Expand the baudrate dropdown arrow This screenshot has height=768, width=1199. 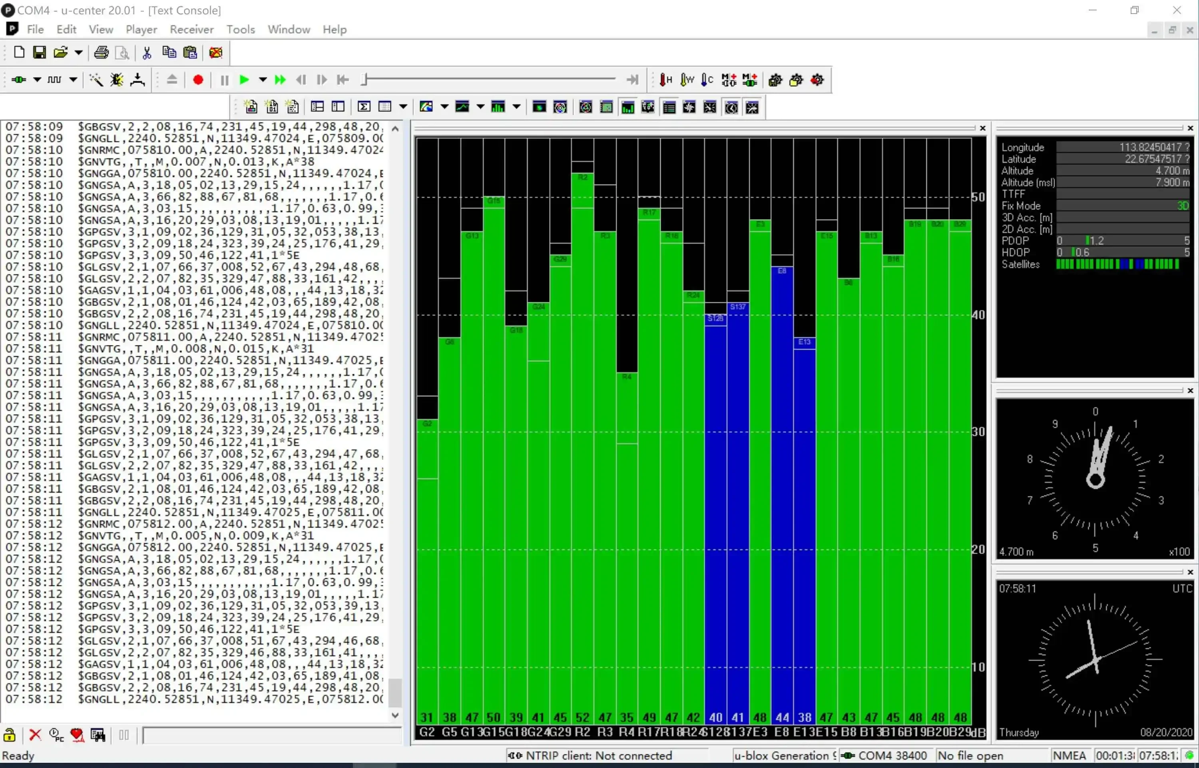[73, 80]
